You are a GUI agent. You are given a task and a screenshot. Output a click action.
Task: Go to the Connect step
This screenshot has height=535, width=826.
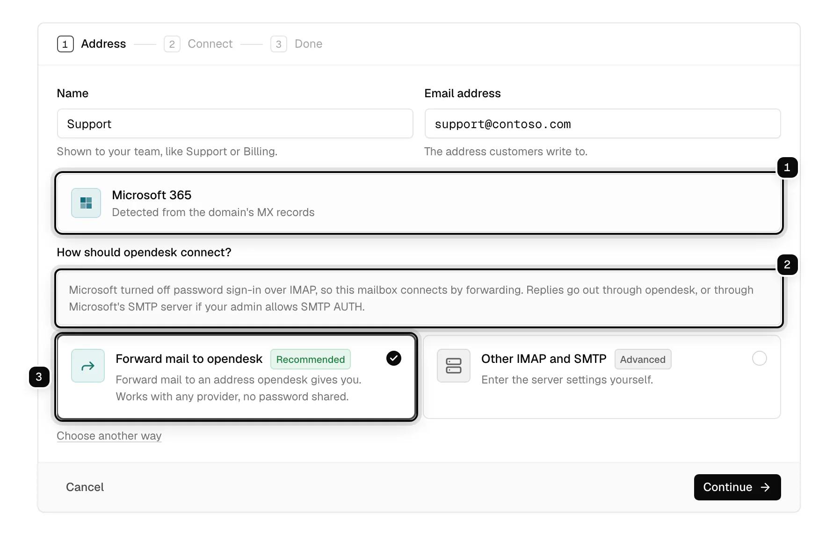click(198, 44)
